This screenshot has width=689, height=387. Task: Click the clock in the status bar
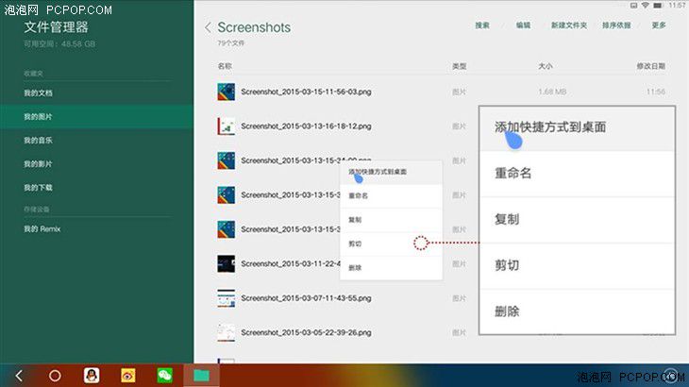[677, 6]
